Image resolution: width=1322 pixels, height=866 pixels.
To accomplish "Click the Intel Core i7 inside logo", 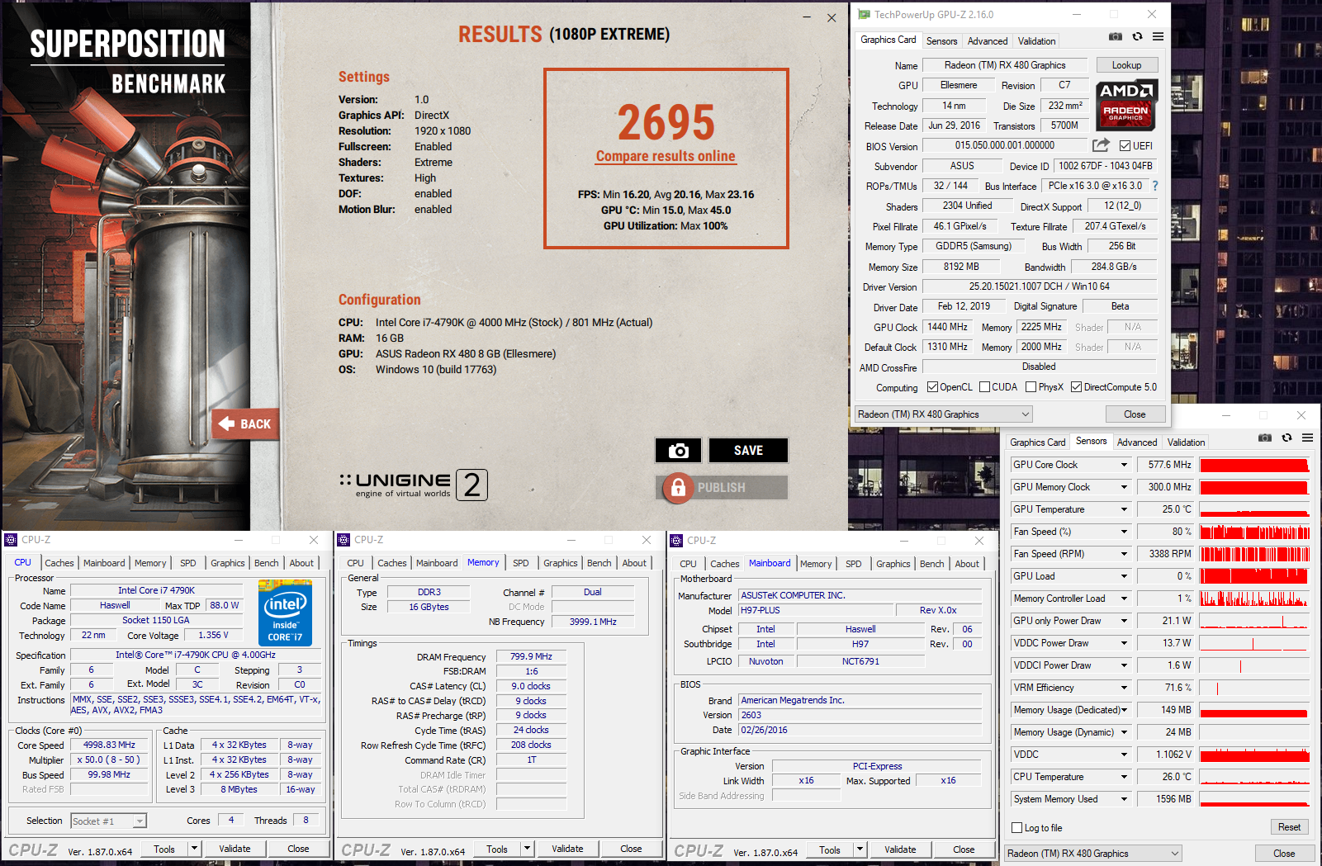I will coord(285,612).
